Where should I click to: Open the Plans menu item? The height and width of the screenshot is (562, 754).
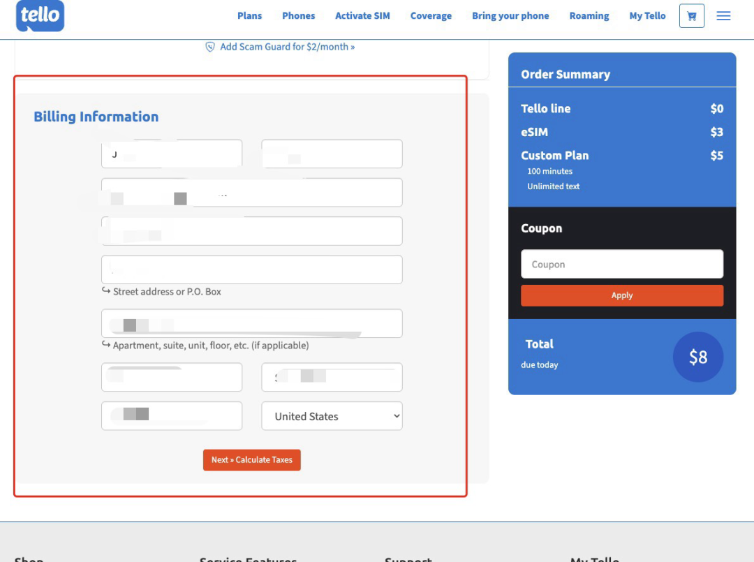(249, 16)
